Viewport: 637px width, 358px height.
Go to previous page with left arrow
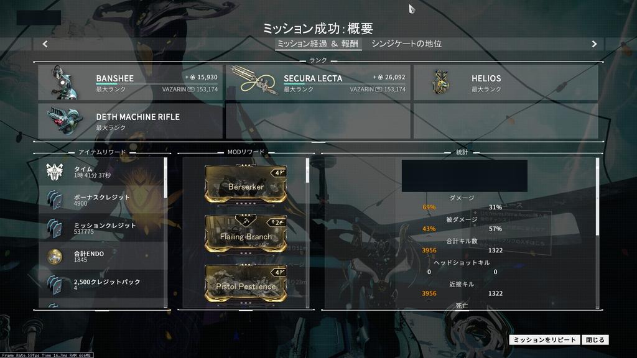tap(45, 44)
